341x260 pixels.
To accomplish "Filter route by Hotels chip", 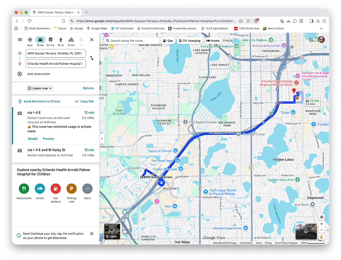I will (213, 41).
